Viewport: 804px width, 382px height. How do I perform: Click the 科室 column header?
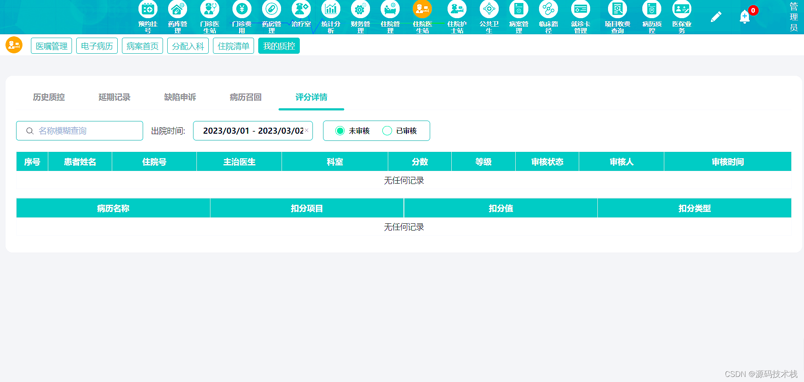pos(335,162)
